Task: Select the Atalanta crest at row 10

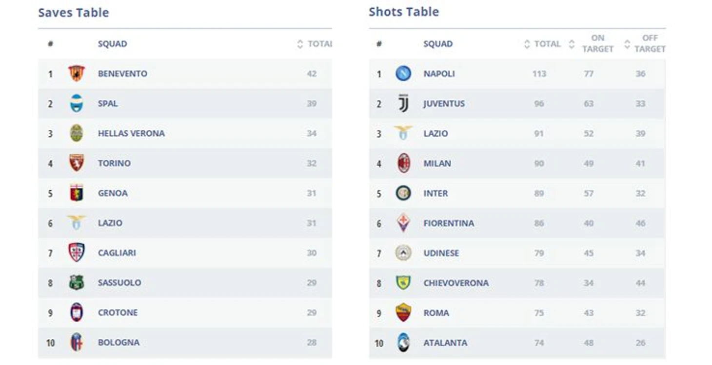Action: click(x=403, y=342)
